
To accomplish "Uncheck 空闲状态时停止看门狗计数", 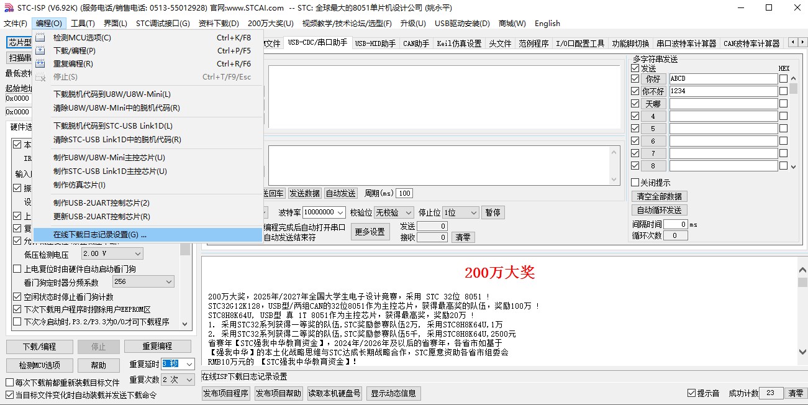I will click(x=17, y=297).
